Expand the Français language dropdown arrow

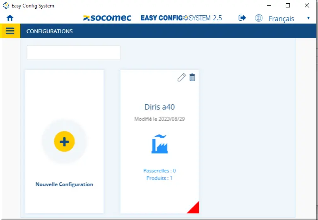click(308, 18)
